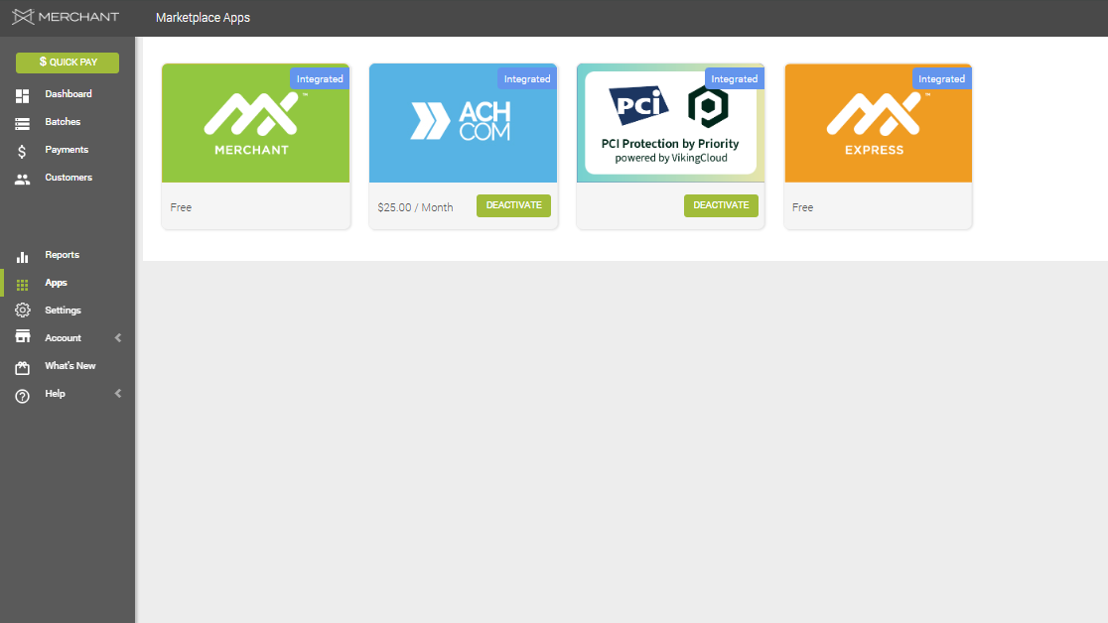Click the Help question mark icon

click(x=23, y=395)
